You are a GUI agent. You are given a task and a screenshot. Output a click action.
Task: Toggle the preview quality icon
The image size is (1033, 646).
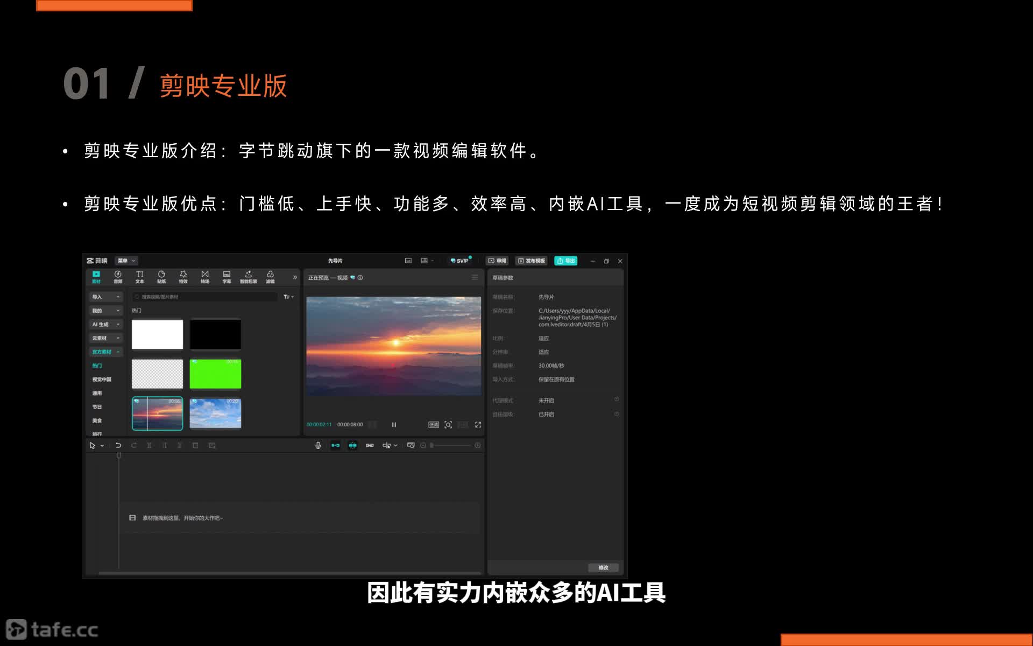(x=434, y=425)
